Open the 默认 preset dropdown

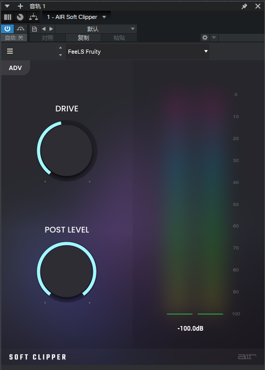point(96,29)
